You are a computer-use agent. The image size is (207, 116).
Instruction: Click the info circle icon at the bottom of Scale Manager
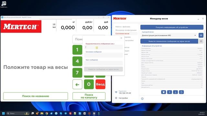pyautogui.click(x=142, y=99)
